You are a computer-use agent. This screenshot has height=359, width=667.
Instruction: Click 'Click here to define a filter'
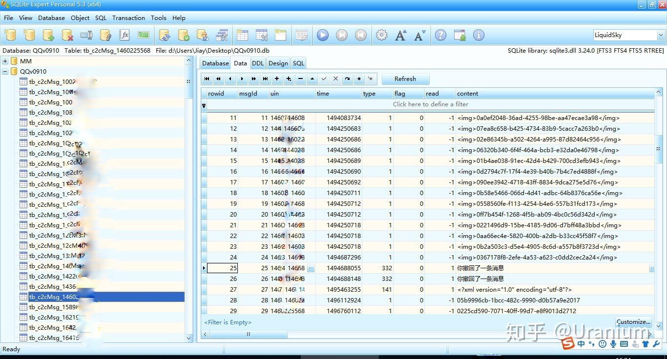pyautogui.click(x=430, y=104)
